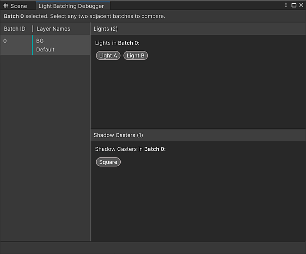Select the Square shadow caster pill
306x254 pixels.
pos(108,162)
